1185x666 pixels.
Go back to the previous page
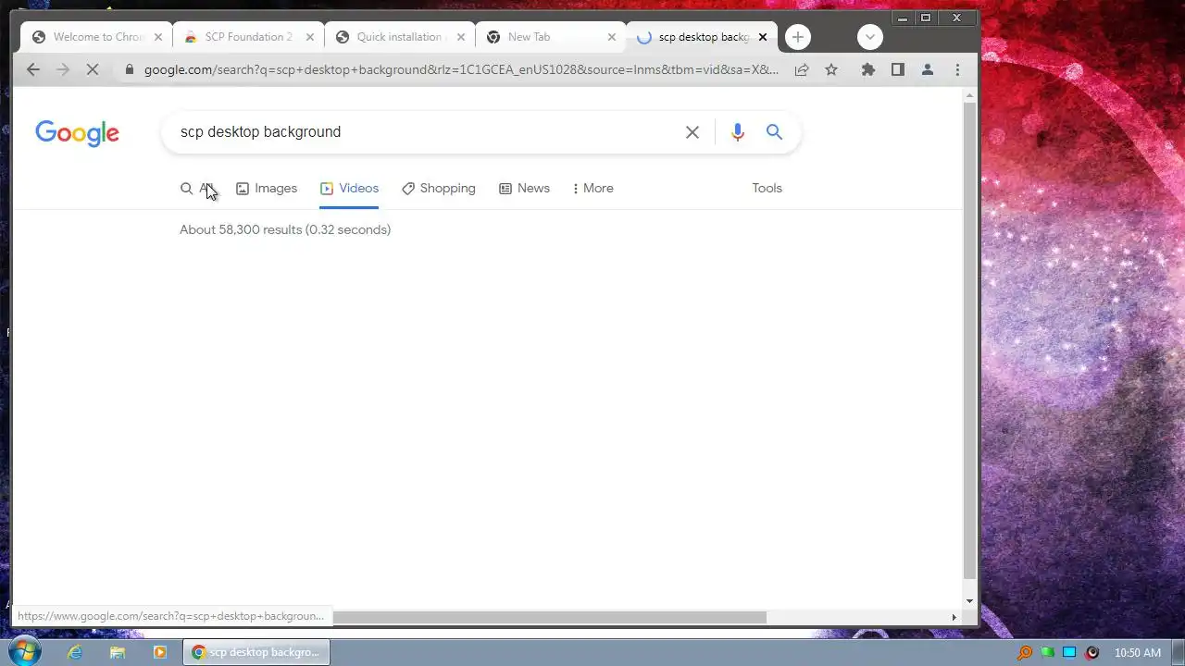pyautogui.click(x=33, y=69)
